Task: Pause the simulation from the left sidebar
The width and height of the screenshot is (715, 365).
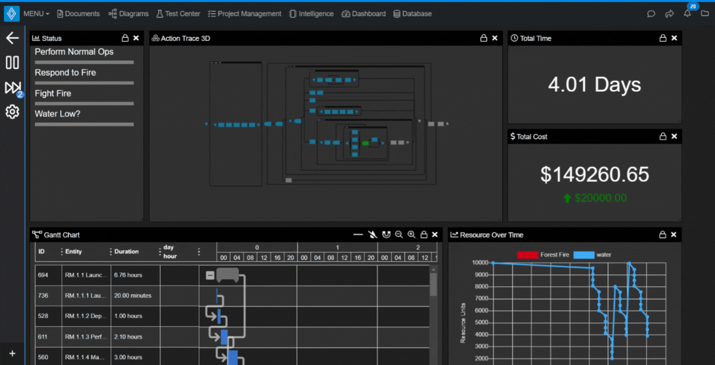Action: click(x=12, y=63)
